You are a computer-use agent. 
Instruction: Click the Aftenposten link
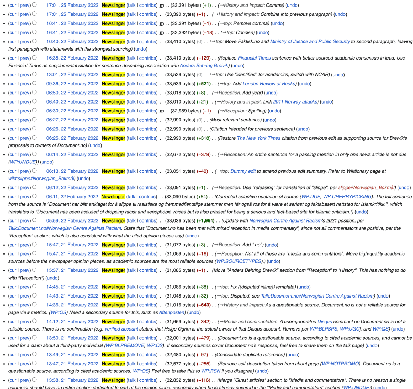tap(172, 313)
